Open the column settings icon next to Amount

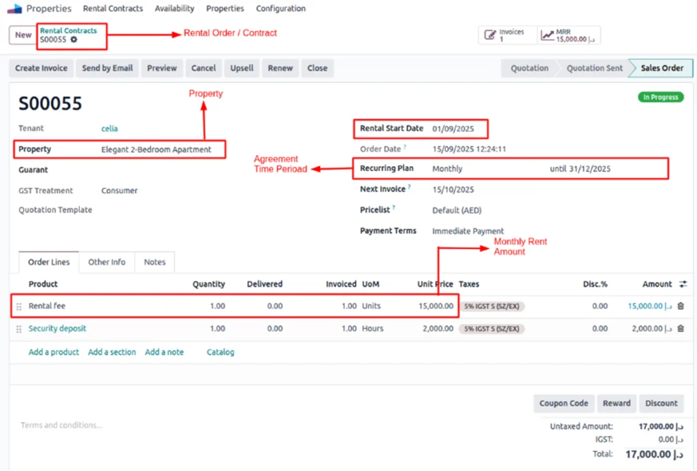point(683,284)
